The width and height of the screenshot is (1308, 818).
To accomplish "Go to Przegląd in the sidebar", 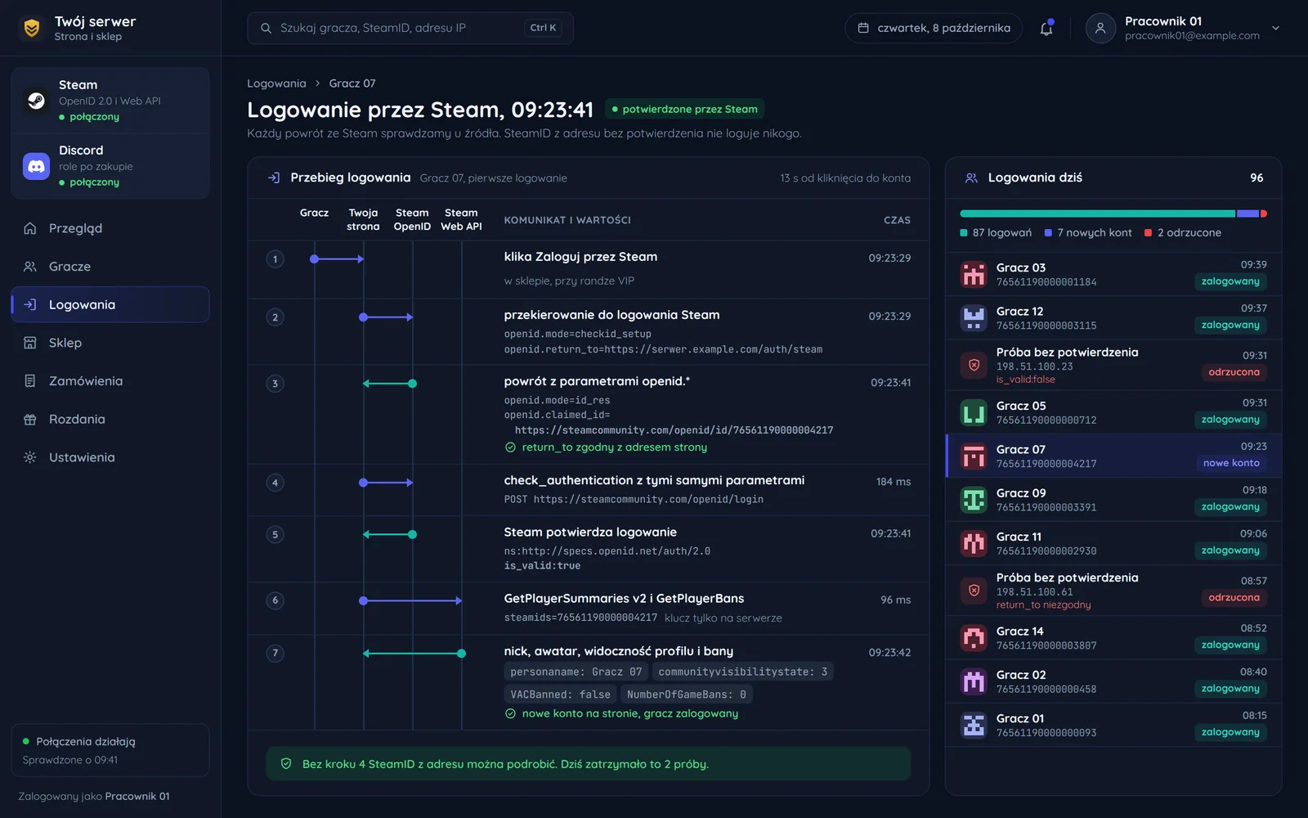I will tap(110, 228).
